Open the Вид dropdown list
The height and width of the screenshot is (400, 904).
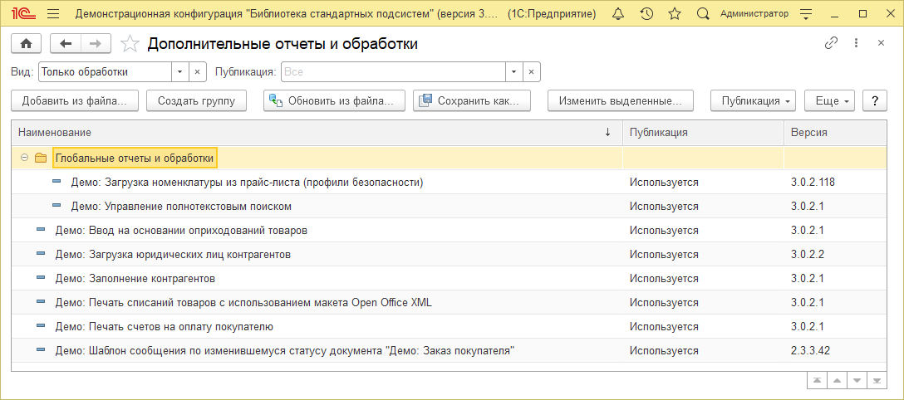[x=179, y=72]
